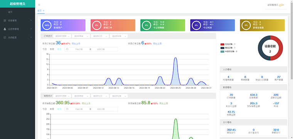Click 今日 filter in the sales stats
Image resolution: width=293 pixels, height=139 pixels.
[x=44, y=109]
